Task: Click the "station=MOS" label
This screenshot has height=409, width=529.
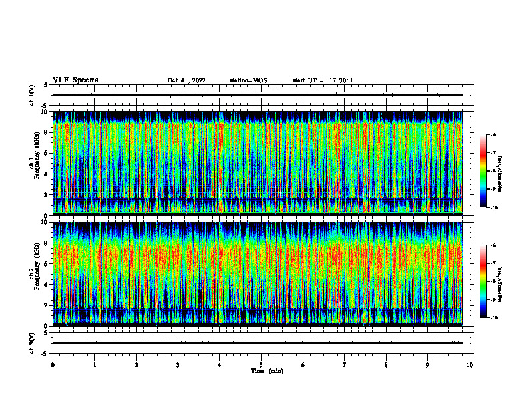Action: (x=248, y=80)
